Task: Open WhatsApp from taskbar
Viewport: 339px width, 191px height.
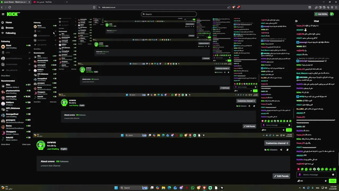Action: point(193,188)
